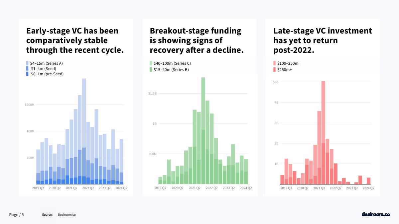
Task: Click the Series C legend color swatch
Action: click(151, 63)
